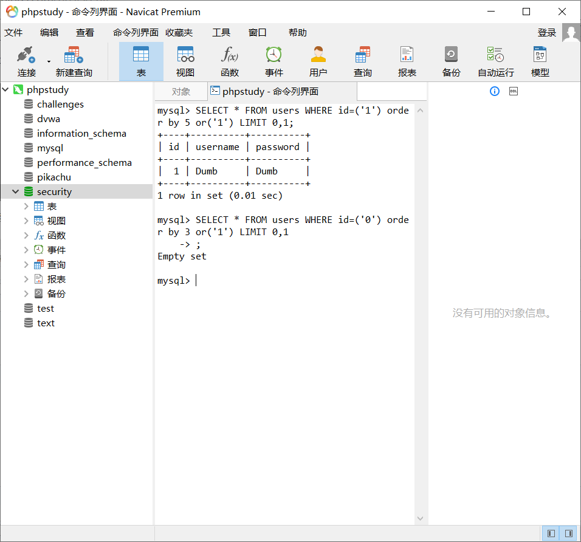Expand the 事件 node under security

coord(26,250)
